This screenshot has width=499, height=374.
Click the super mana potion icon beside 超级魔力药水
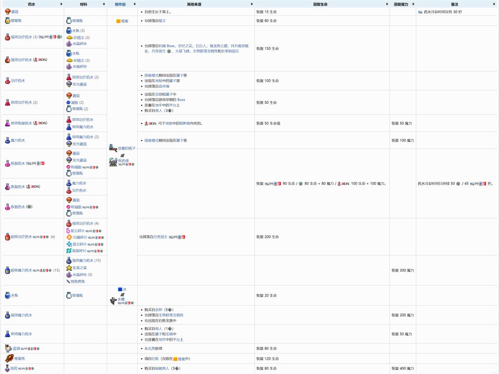click(8, 270)
